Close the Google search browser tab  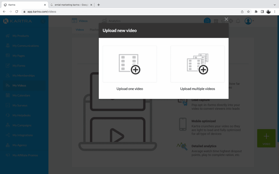91,5
